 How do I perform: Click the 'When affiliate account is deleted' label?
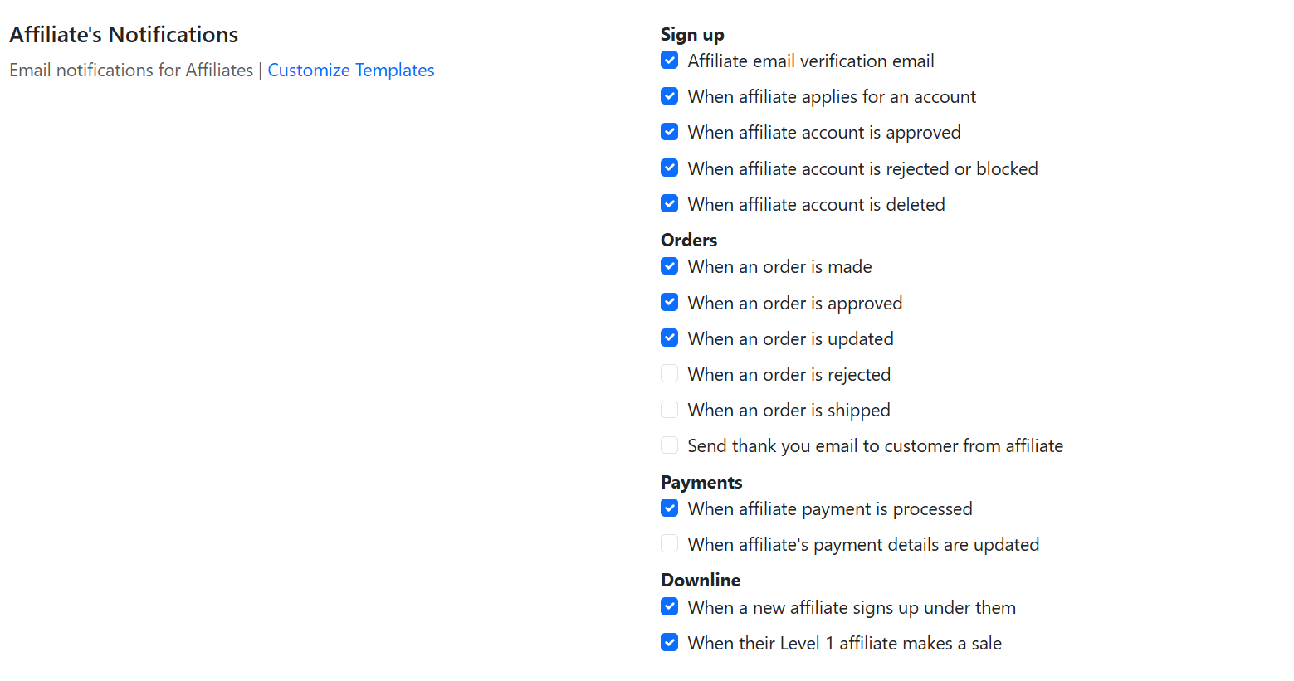click(x=816, y=205)
